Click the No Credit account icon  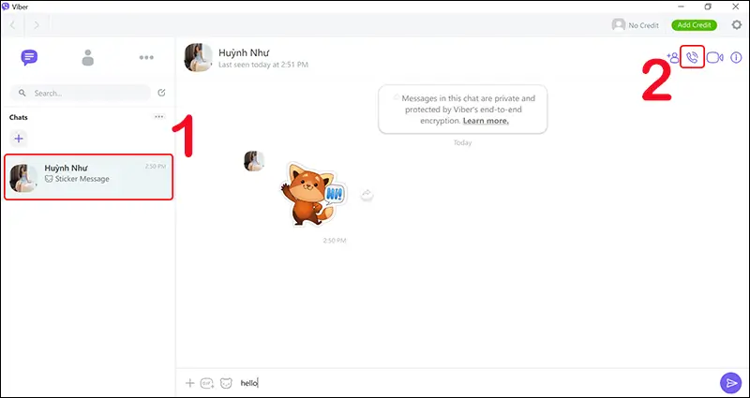619,25
